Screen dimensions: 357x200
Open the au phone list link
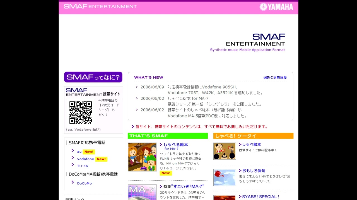[x=79, y=152]
